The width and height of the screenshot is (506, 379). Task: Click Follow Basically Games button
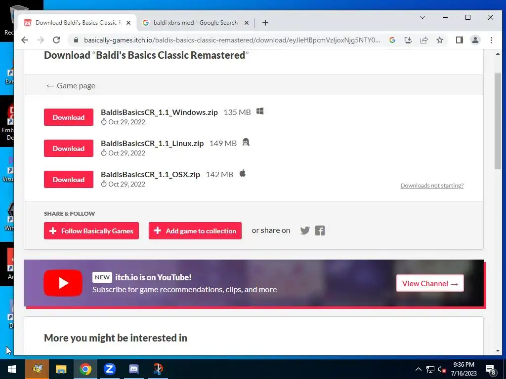(91, 231)
